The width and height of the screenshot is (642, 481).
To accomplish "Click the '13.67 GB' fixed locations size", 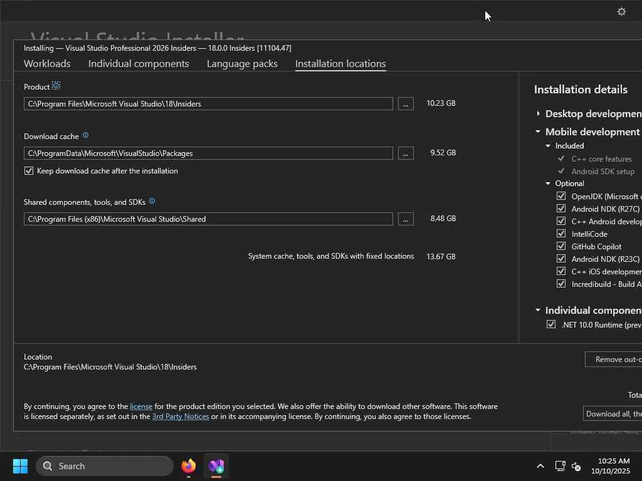I will point(441,256).
